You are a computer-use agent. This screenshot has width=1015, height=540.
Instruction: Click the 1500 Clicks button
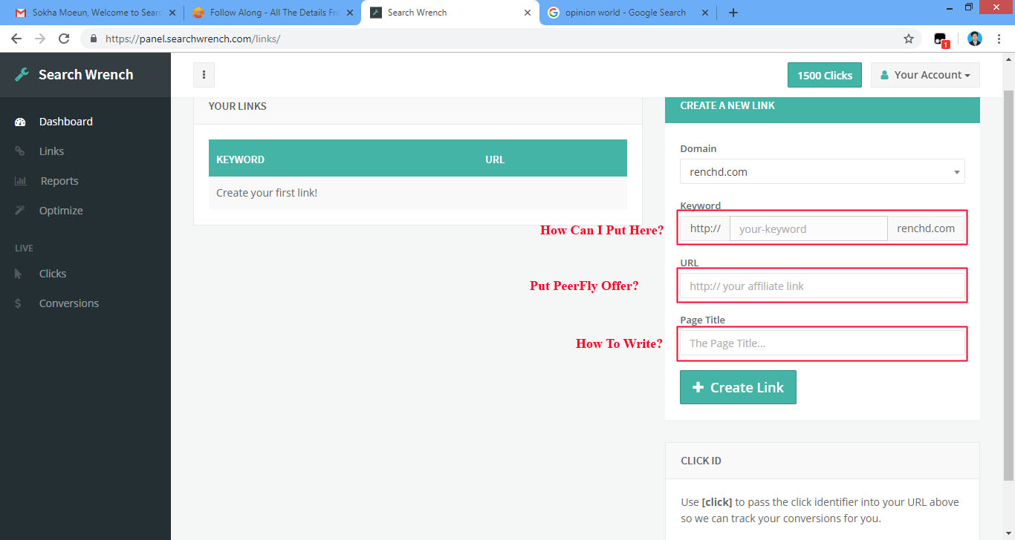coord(824,75)
